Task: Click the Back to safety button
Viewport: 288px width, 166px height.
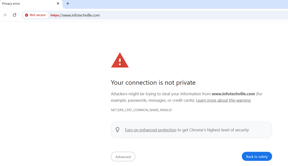Action: (x=257, y=156)
